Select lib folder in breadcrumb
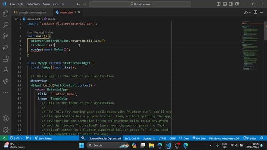Screen dimensions: 267x150 point(17,19)
